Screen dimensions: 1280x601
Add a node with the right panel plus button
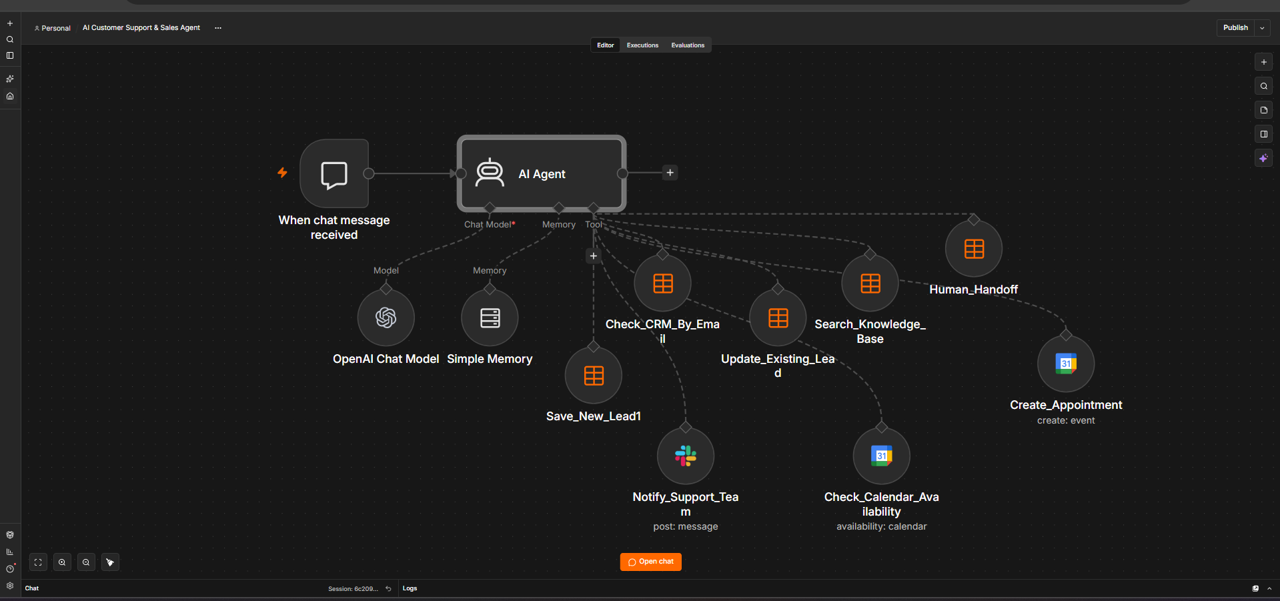pyautogui.click(x=1263, y=62)
